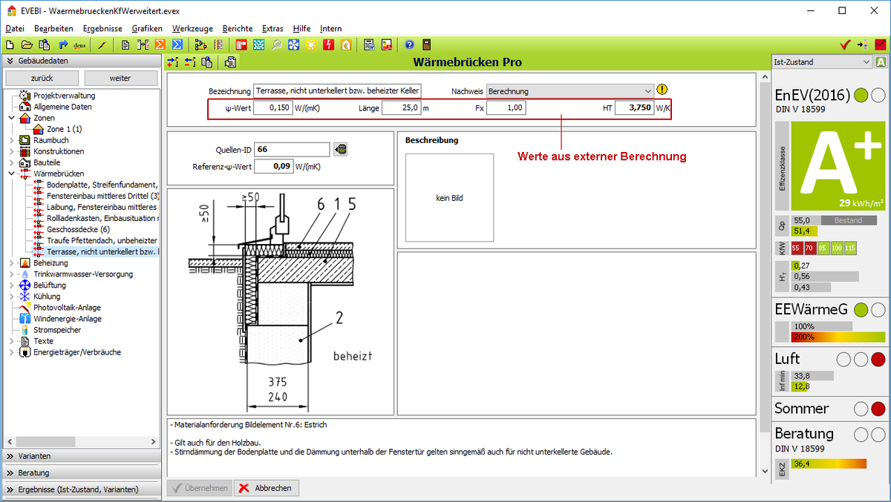Open the Werkzeuge menu
The image size is (891, 502).
192,28
